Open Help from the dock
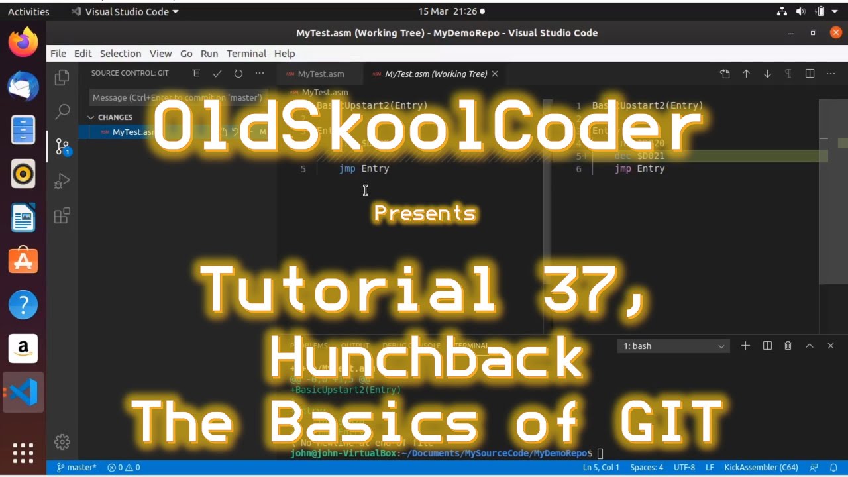This screenshot has height=477, width=848. 23,305
